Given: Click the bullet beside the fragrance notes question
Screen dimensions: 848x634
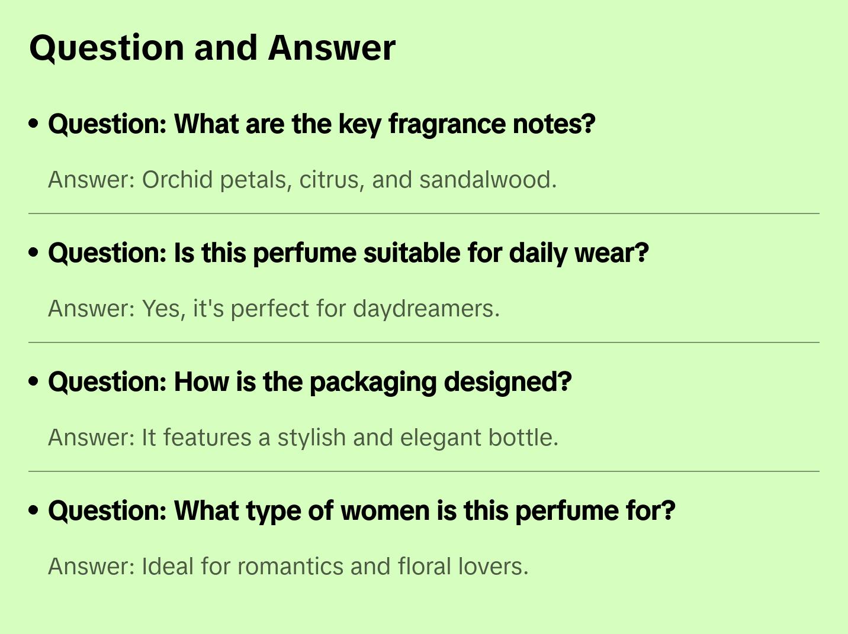Looking at the screenshot, I should [x=34, y=124].
